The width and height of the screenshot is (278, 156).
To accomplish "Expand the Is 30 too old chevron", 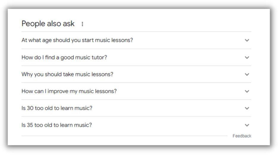I will tap(247, 108).
